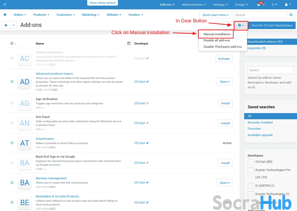Go to the home dashboard icon

point(5,15)
